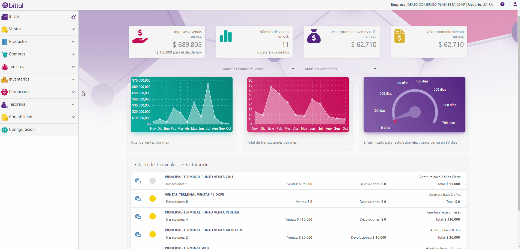Open the Todos los Puntos de Venta dropdown

(x=257, y=69)
